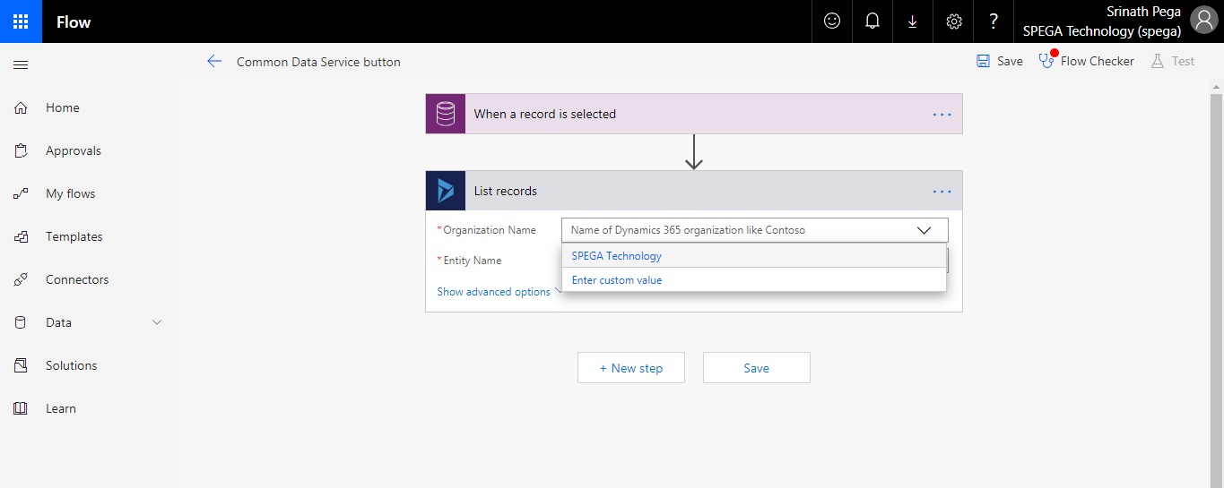The width and height of the screenshot is (1224, 488).
Task: Go back using the left arrow
Action: coord(213,62)
